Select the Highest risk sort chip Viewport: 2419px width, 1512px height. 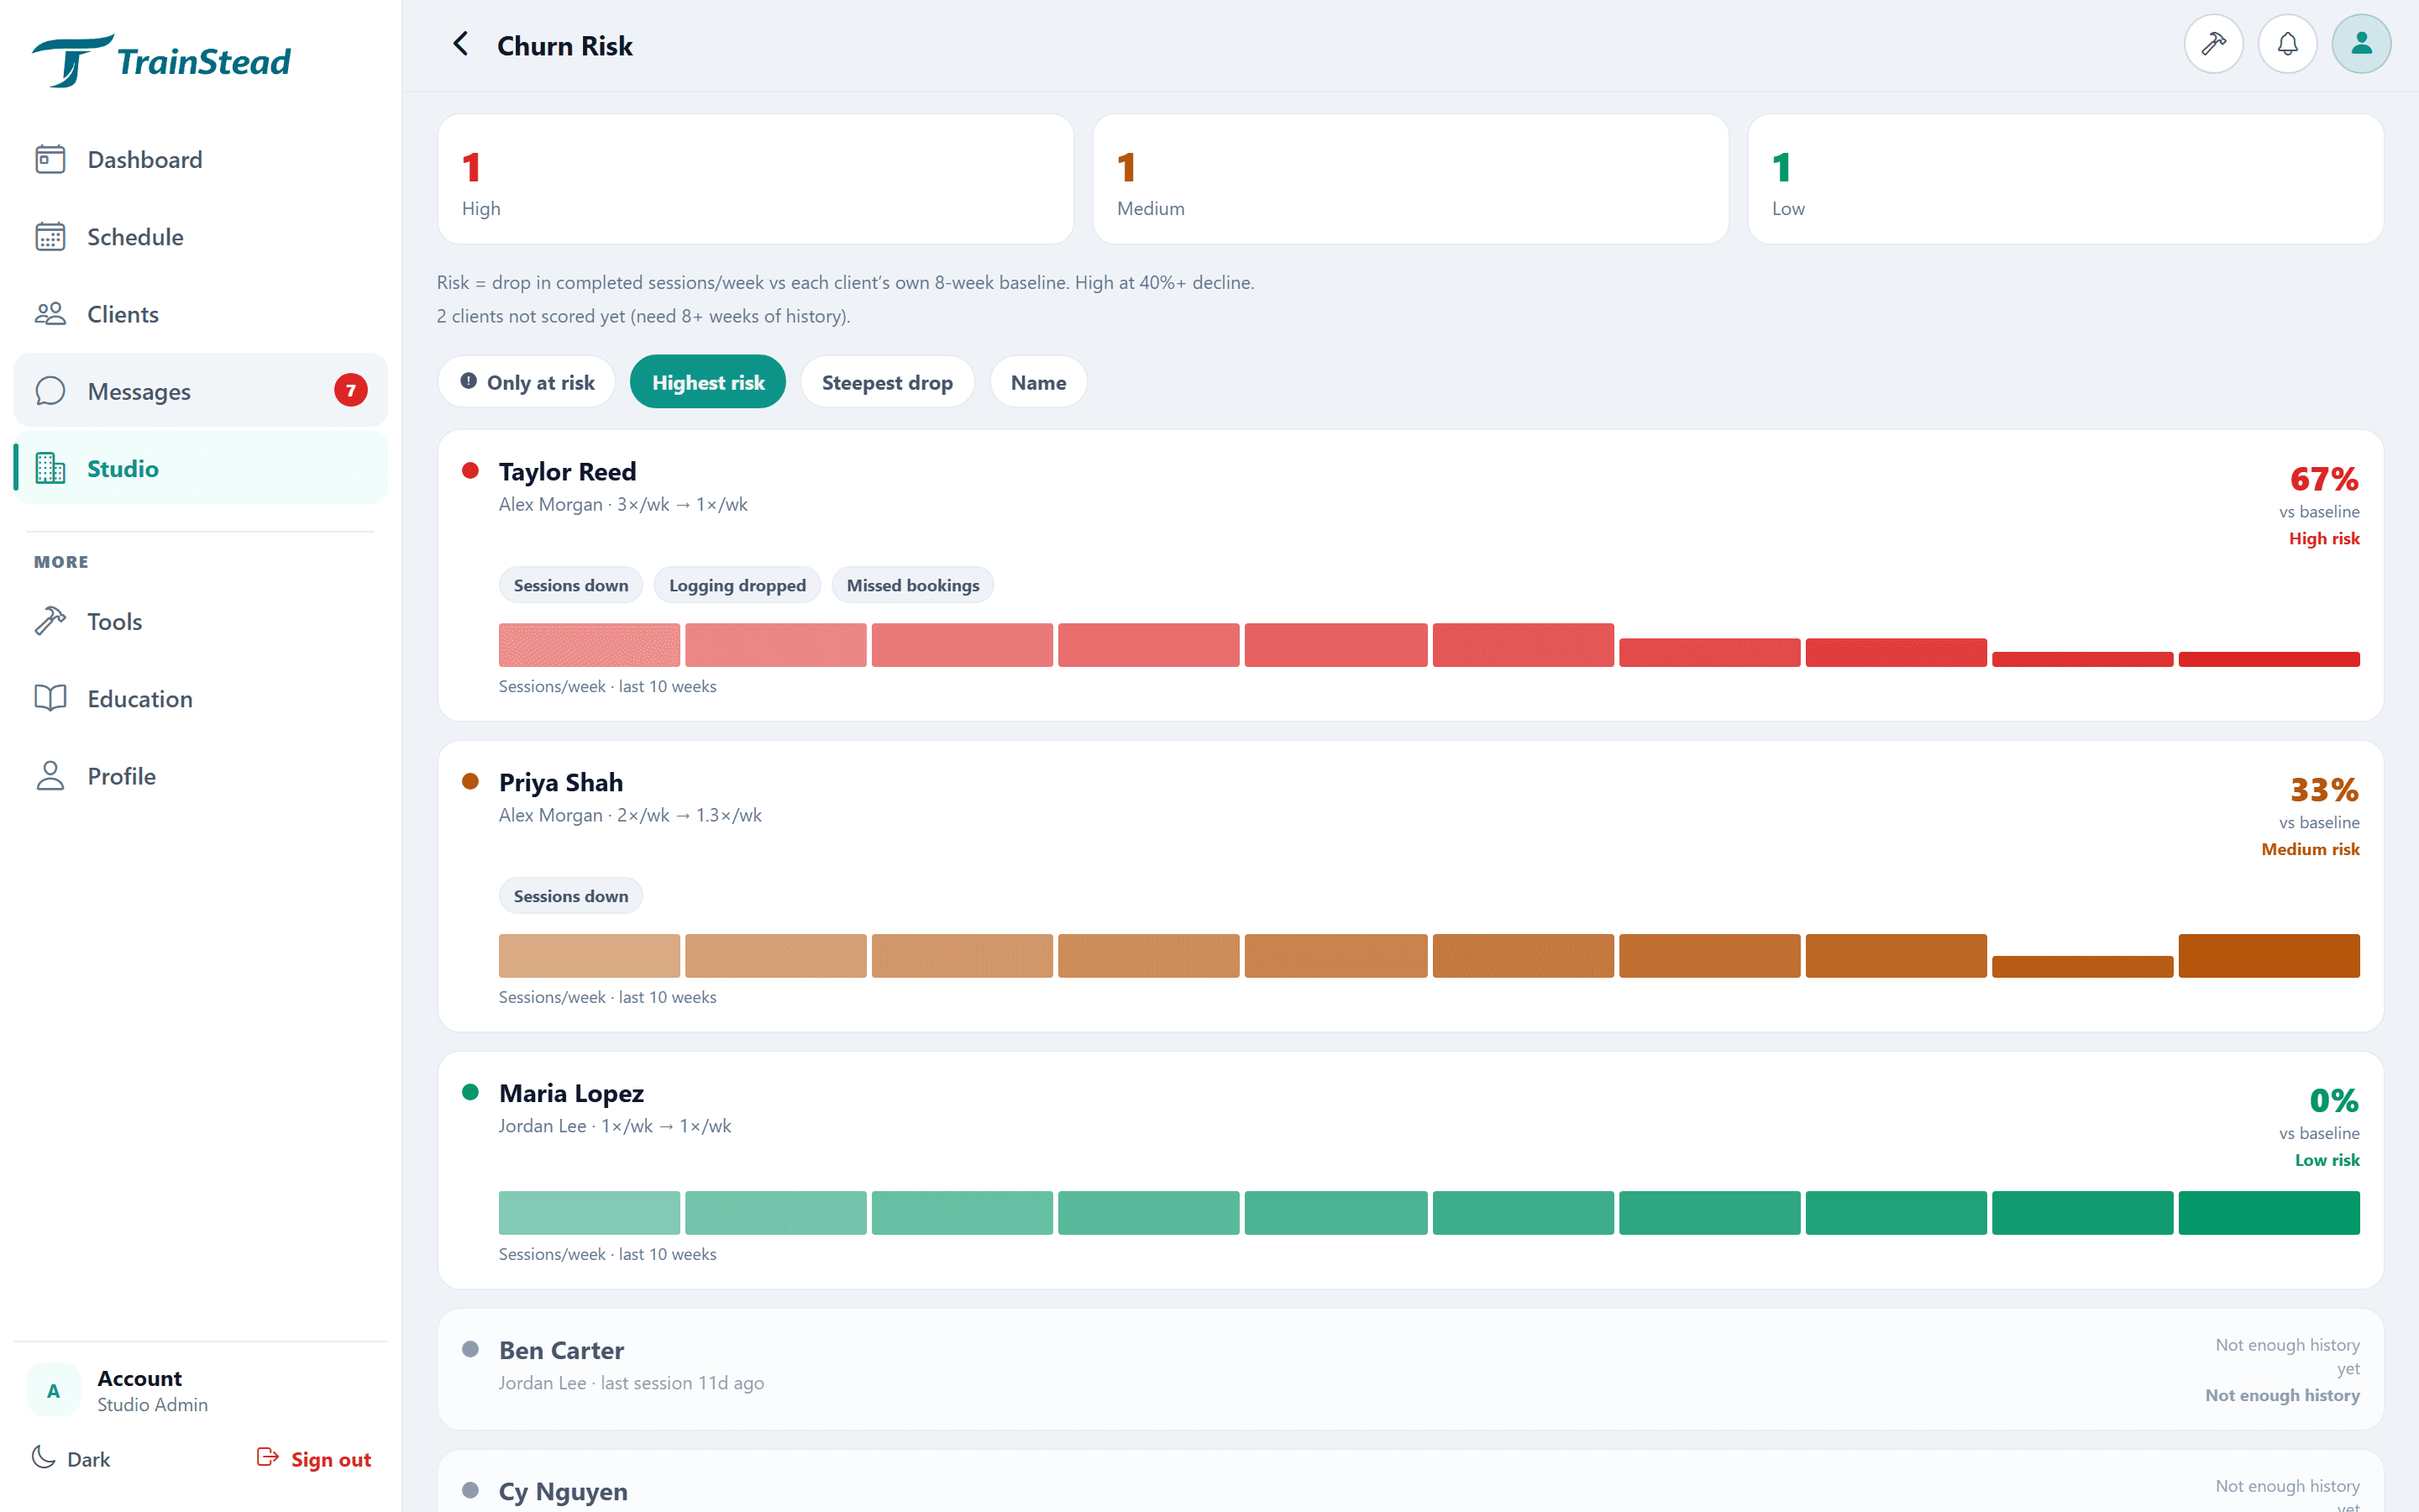(x=708, y=382)
